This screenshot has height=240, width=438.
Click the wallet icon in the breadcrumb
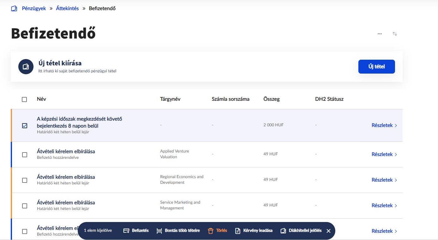14,9
